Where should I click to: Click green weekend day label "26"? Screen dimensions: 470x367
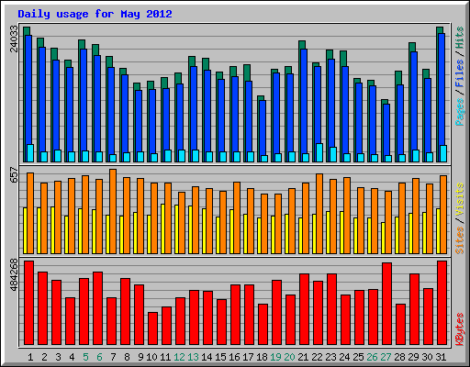tap(372, 357)
